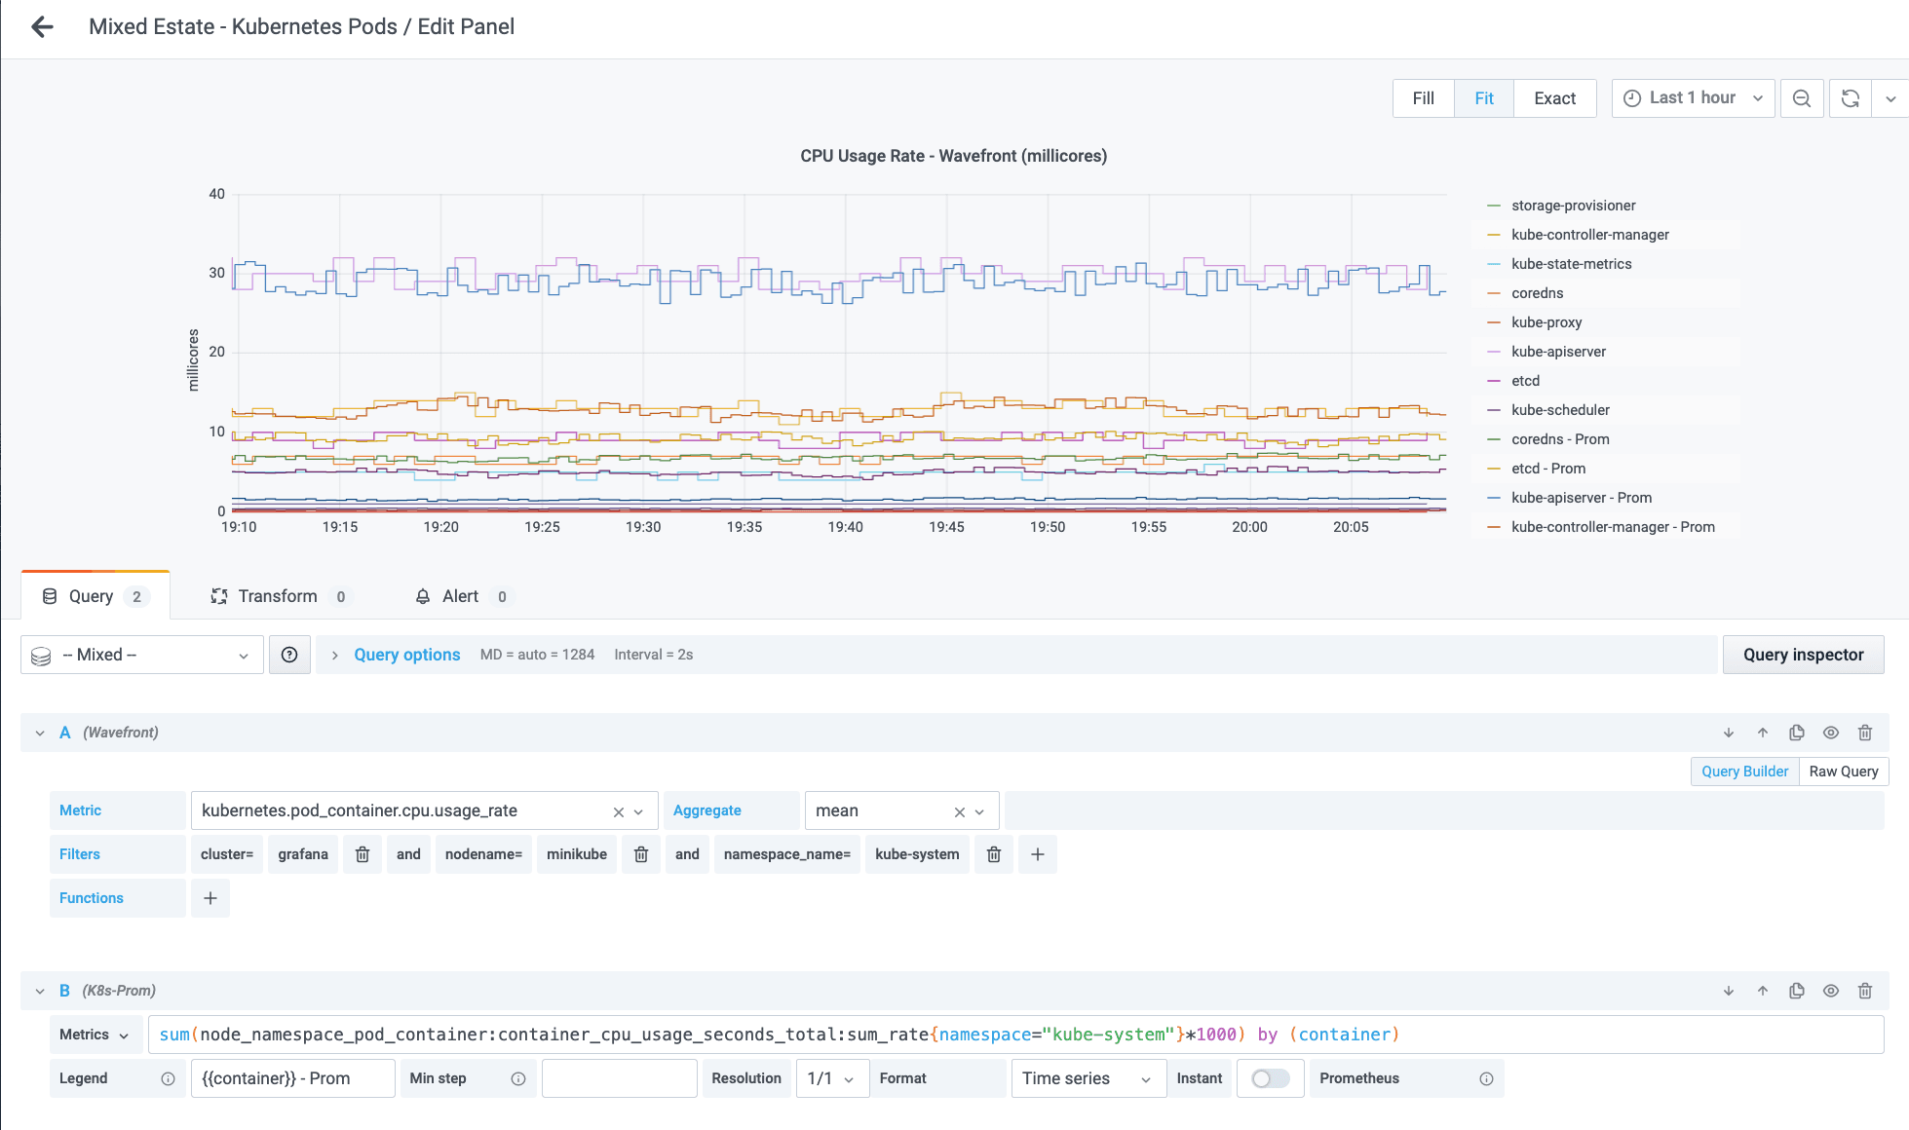1909x1130 pixels.
Task: Open the Alert tab
Action: [x=460, y=596]
